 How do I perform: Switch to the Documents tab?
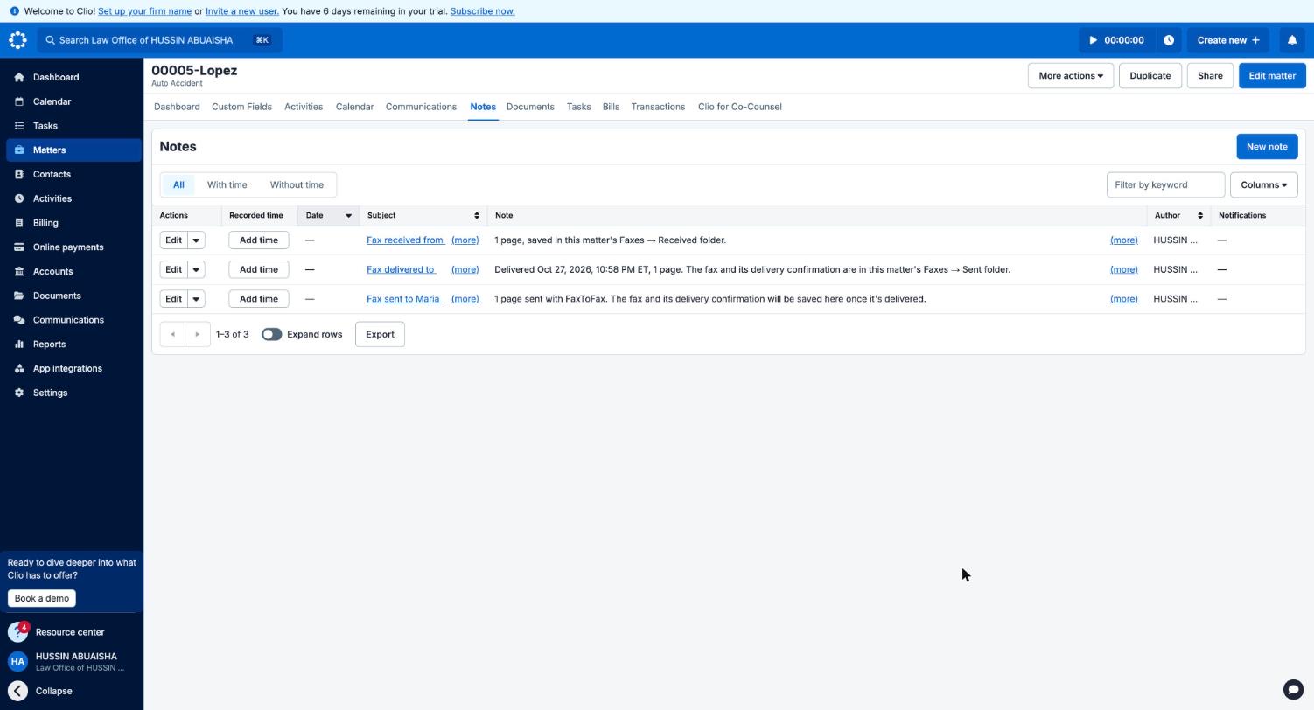530,107
